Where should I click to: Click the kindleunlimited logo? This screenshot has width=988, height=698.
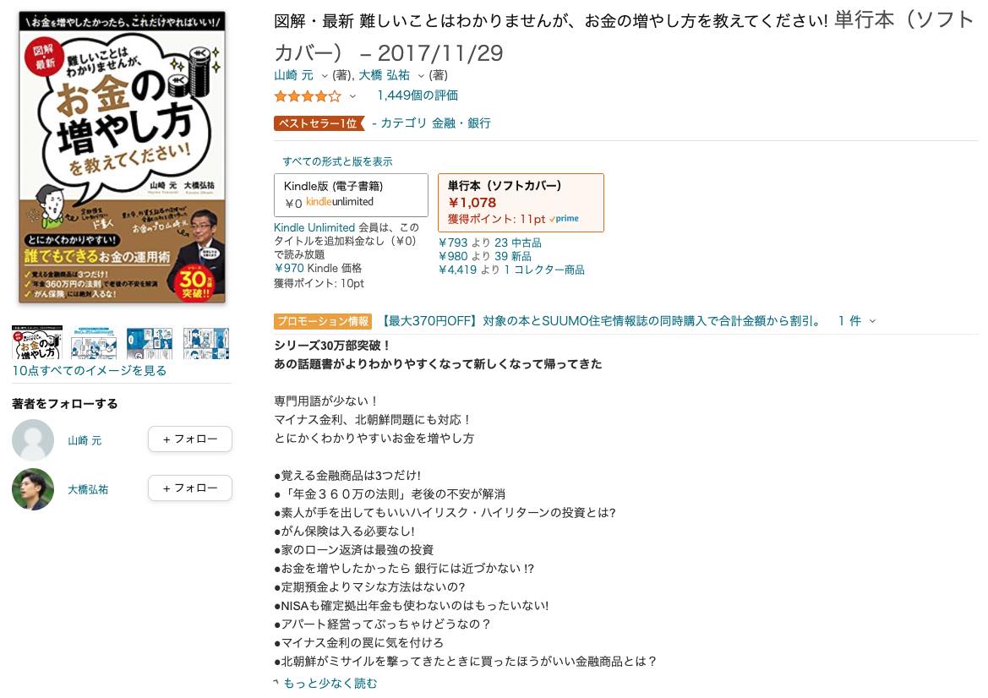340,202
